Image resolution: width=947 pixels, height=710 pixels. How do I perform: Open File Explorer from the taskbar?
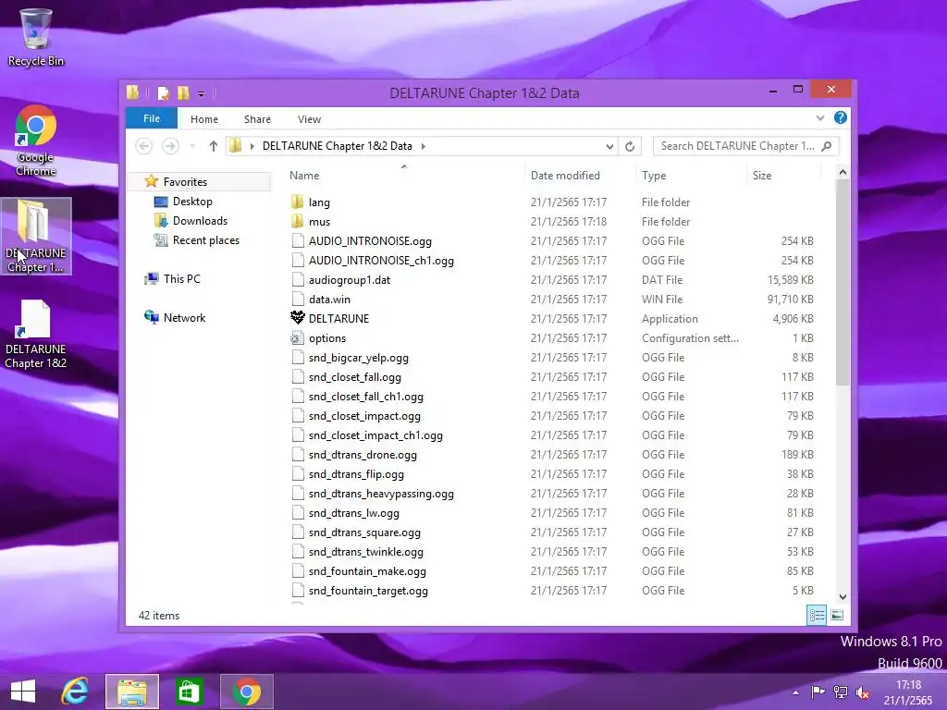(x=131, y=692)
